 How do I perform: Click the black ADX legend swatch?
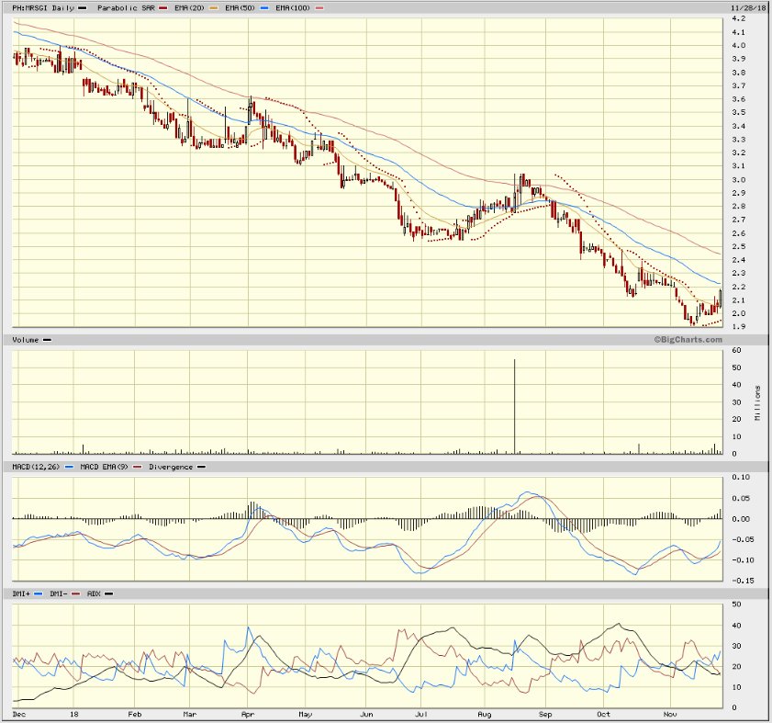109,593
